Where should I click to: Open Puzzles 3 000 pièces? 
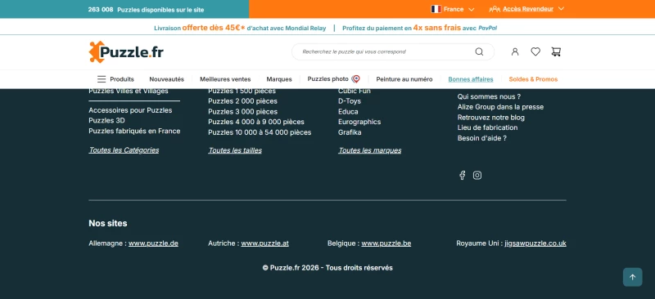[x=242, y=112]
